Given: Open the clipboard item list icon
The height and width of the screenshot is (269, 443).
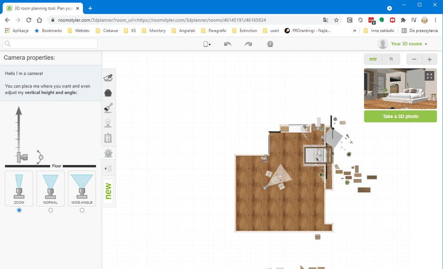Looking at the screenshot, I should point(108,138).
